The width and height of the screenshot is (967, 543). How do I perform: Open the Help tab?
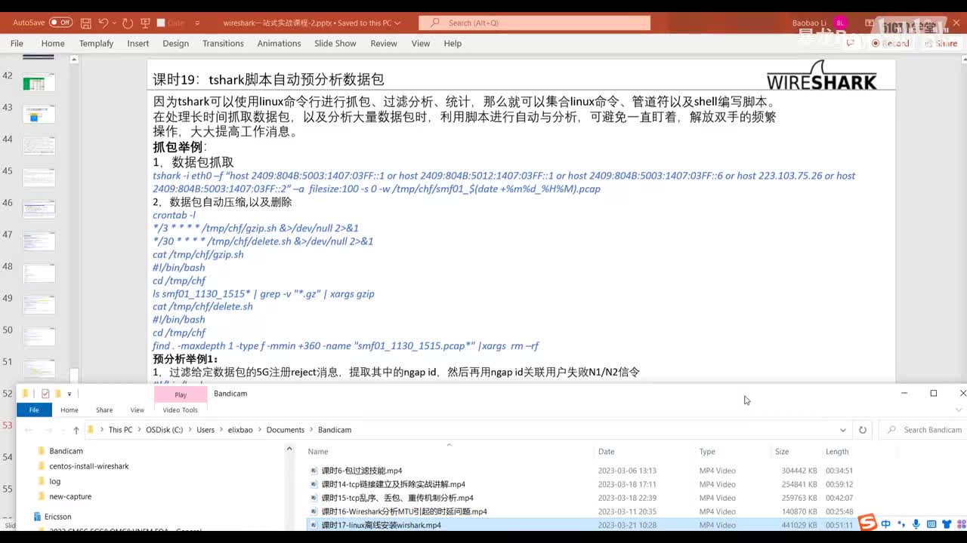(453, 43)
